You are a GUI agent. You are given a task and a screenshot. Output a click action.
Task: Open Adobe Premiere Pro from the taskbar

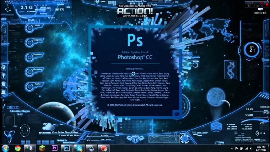55,148
